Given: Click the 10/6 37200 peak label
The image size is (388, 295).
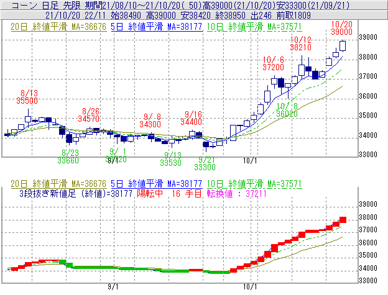Looking at the screenshot, I should 273,63.
